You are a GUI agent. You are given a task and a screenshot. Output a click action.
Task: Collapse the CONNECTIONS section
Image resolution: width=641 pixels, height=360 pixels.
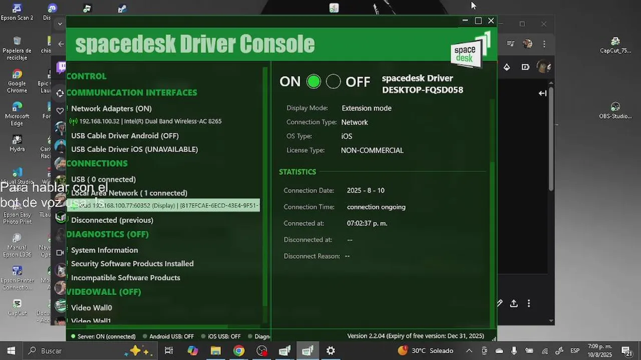click(97, 163)
